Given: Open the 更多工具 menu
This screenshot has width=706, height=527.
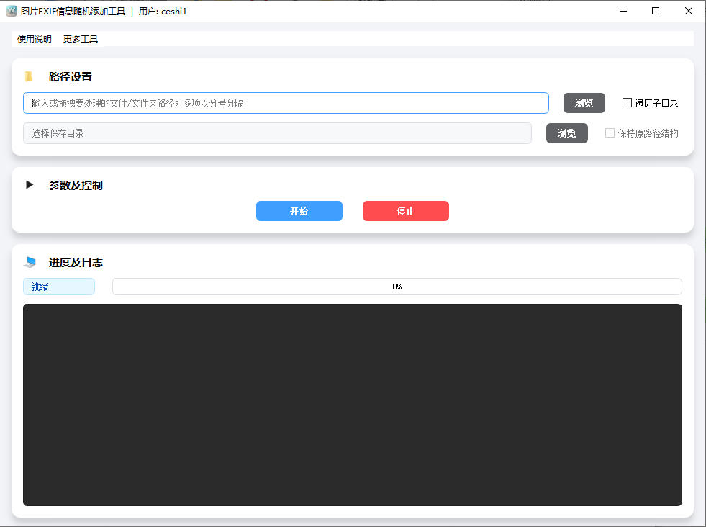Looking at the screenshot, I should tap(81, 40).
